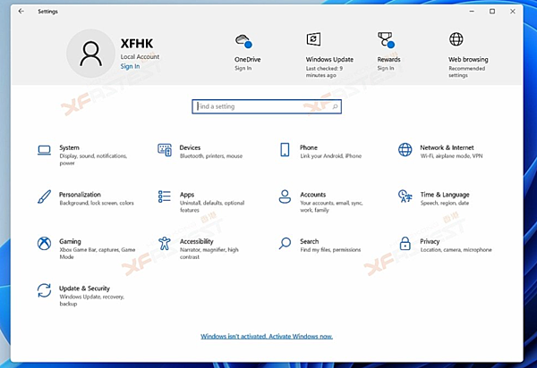The image size is (537, 368).
Task: Click the Accounts label
Action: point(312,195)
